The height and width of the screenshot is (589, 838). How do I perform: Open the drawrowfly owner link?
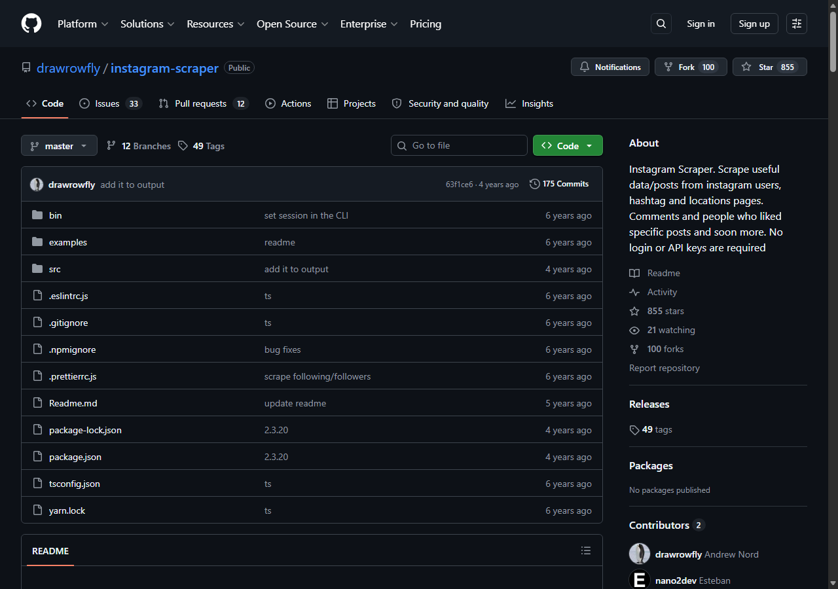pos(68,68)
